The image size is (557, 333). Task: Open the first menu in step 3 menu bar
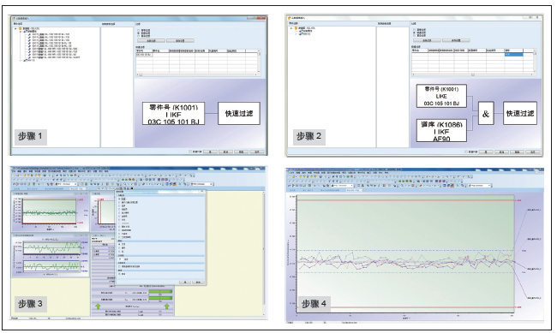[x=14, y=171]
